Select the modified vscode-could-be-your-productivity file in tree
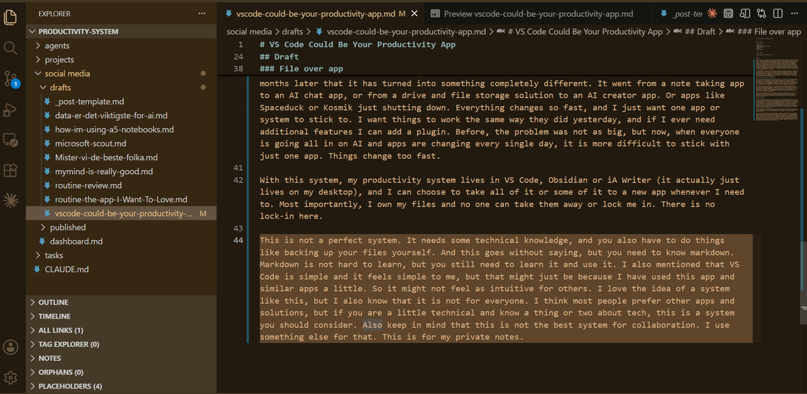Viewport: 807px width, 394px height. pos(121,214)
